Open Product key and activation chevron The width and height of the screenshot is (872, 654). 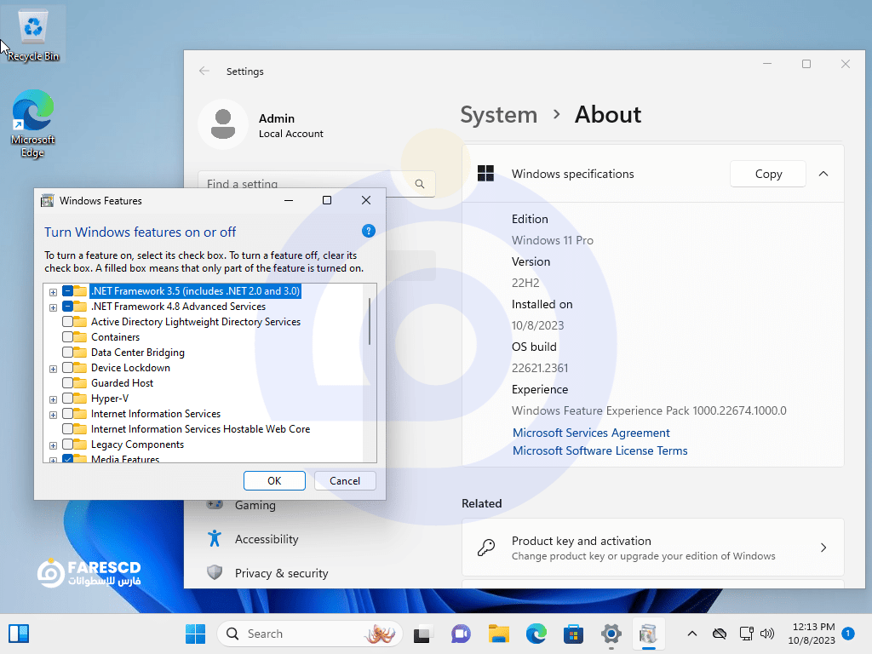[823, 548]
